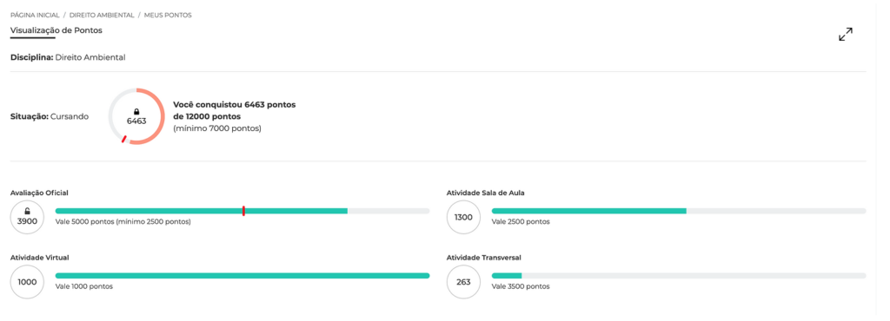The image size is (890, 321).
Task: Click the red minimum marker on Avaliação Oficial bar
Action: click(x=243, y=211)
